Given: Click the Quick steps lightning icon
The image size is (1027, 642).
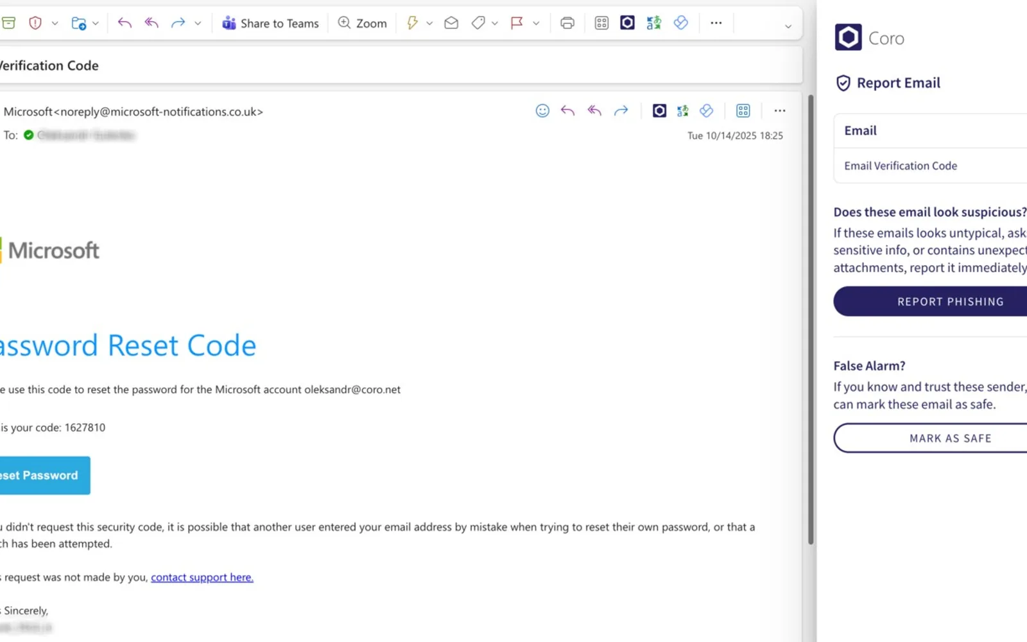Looking at the screenshot, I should coord(412,23).
